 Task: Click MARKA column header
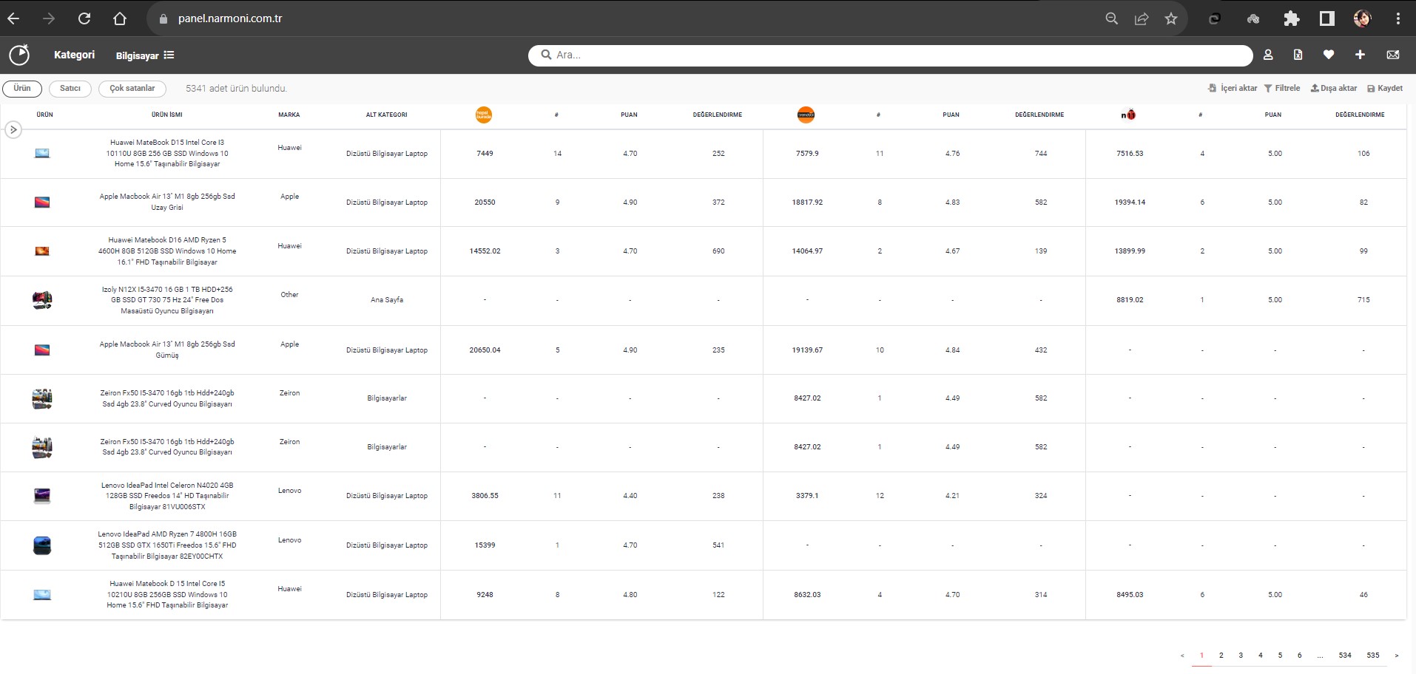(289, 115)
